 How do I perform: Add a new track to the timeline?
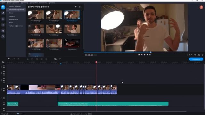coord(3,62)
